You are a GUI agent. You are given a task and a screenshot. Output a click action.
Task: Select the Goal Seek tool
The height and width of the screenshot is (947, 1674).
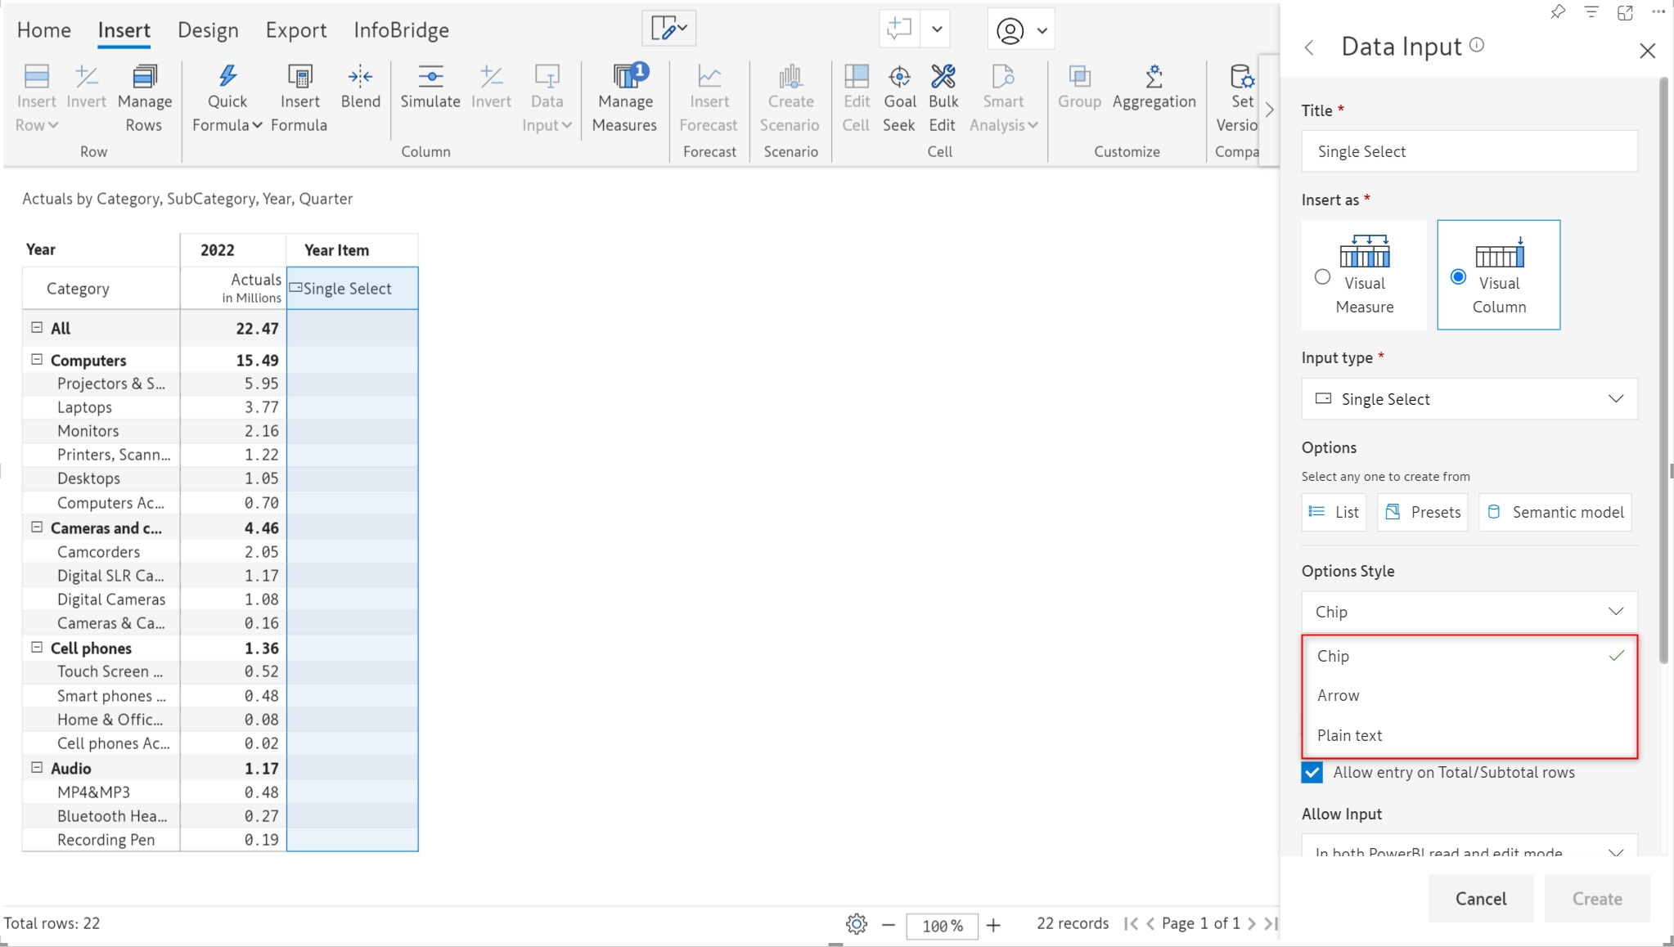[x=899, y=77]
